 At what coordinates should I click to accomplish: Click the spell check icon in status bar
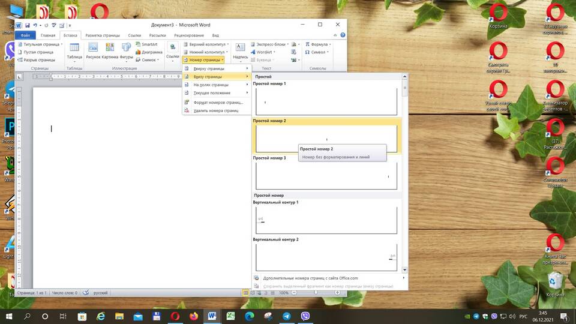pyautogui.click(x=86, y=293)
